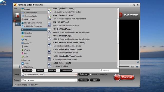
Task: Select BlackBerry category
Action: click(34, 67)
